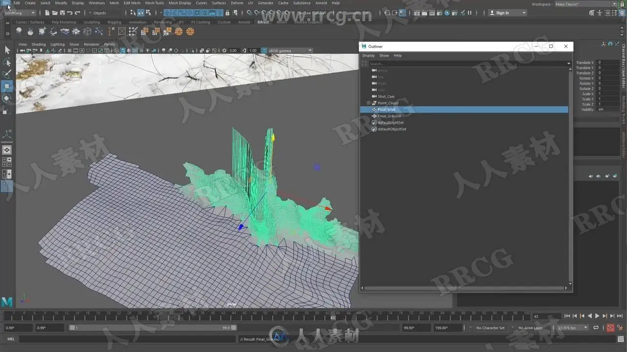Screen dimensions: 627x352
Task: Click the Redo arrow icon
Action: [x=77, y=13]
